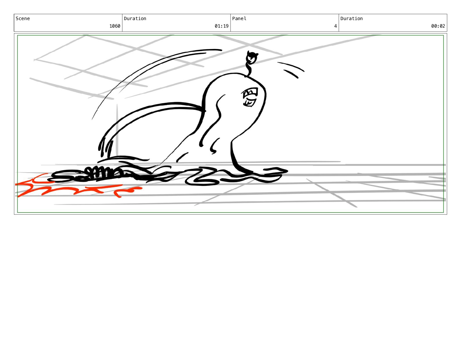Screen dimensions: 461x356
Task: Select the scene duration value 01:19
Action: tap(221, 26)
